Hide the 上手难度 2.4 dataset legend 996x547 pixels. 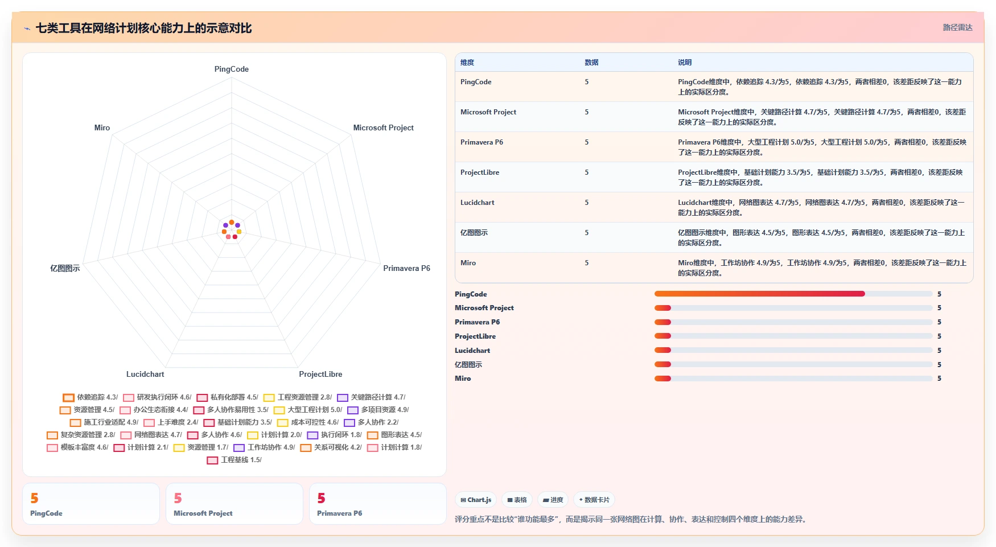pyautogui.click(x=171, y=422)
